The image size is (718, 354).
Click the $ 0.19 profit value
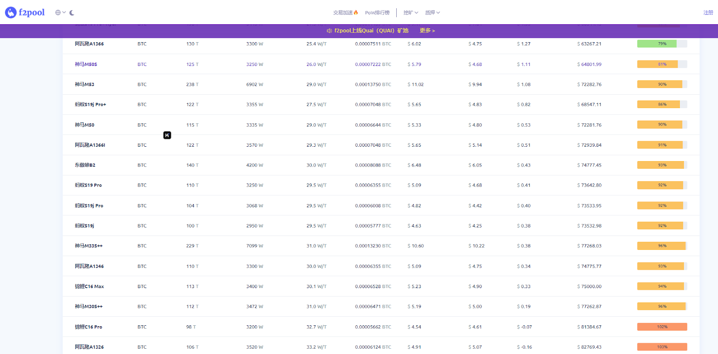coord(524,306)
